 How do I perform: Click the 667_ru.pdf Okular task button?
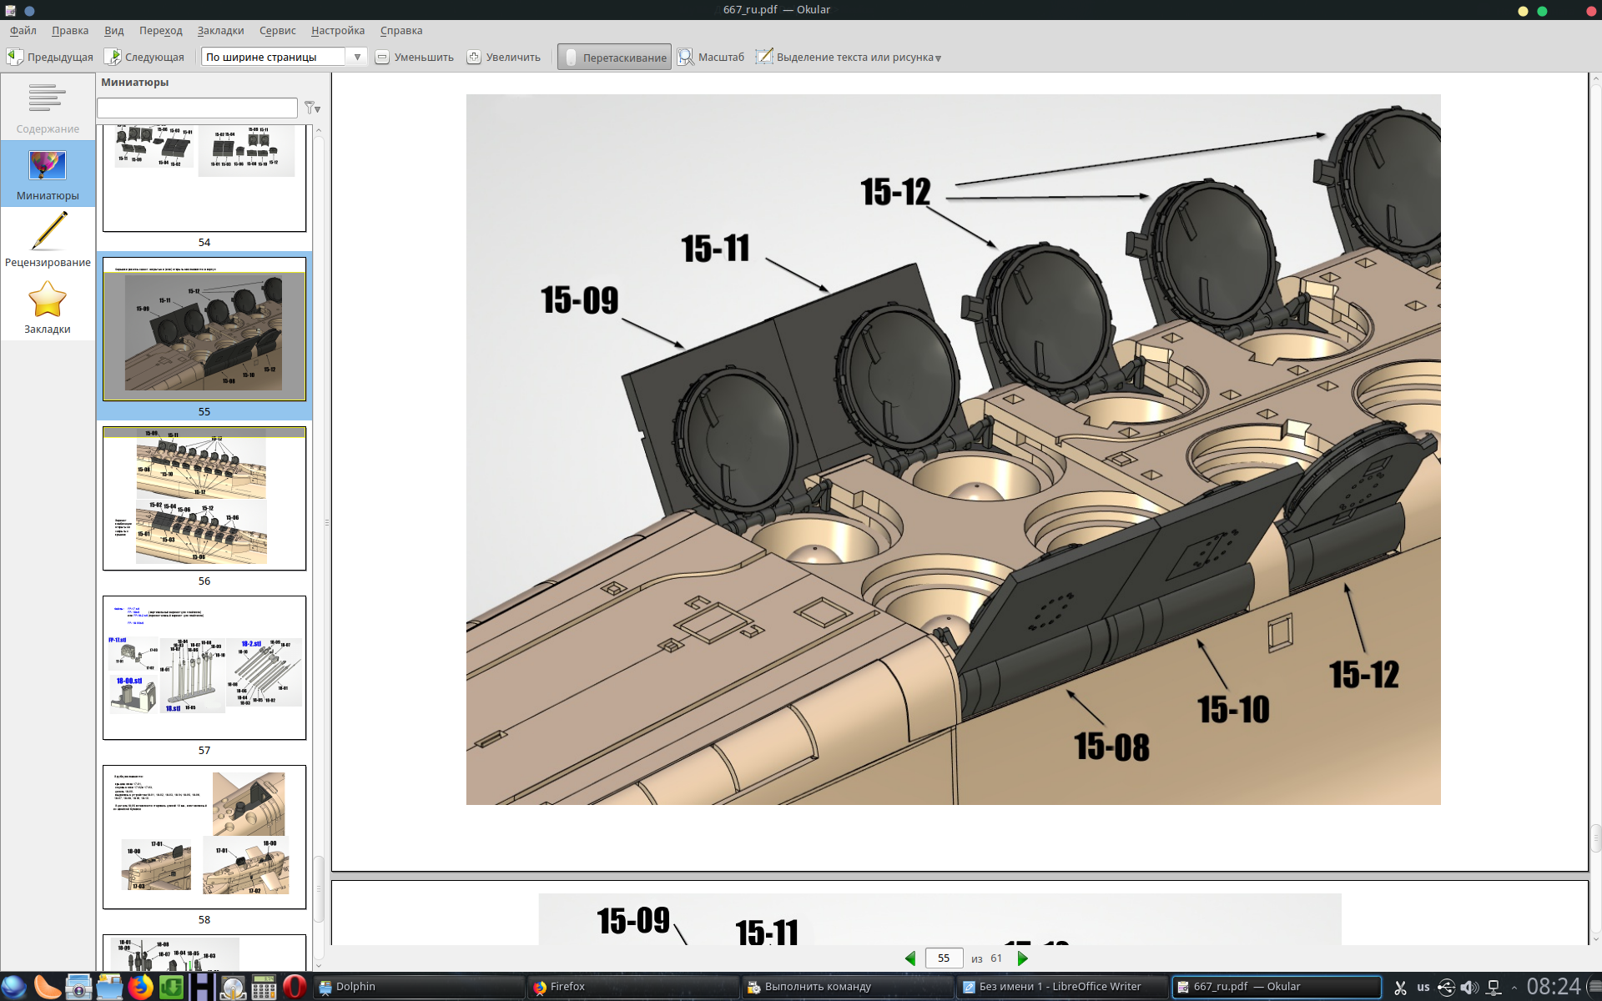[1277, 987]
